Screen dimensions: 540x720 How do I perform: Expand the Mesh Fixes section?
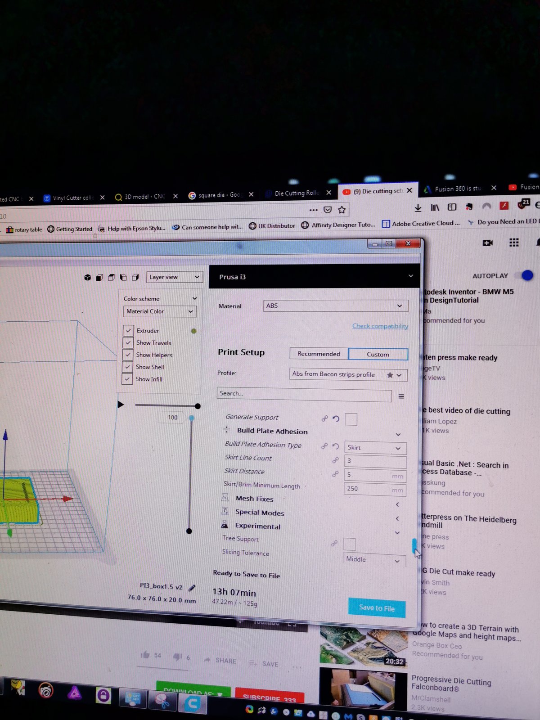pos(397,504)
